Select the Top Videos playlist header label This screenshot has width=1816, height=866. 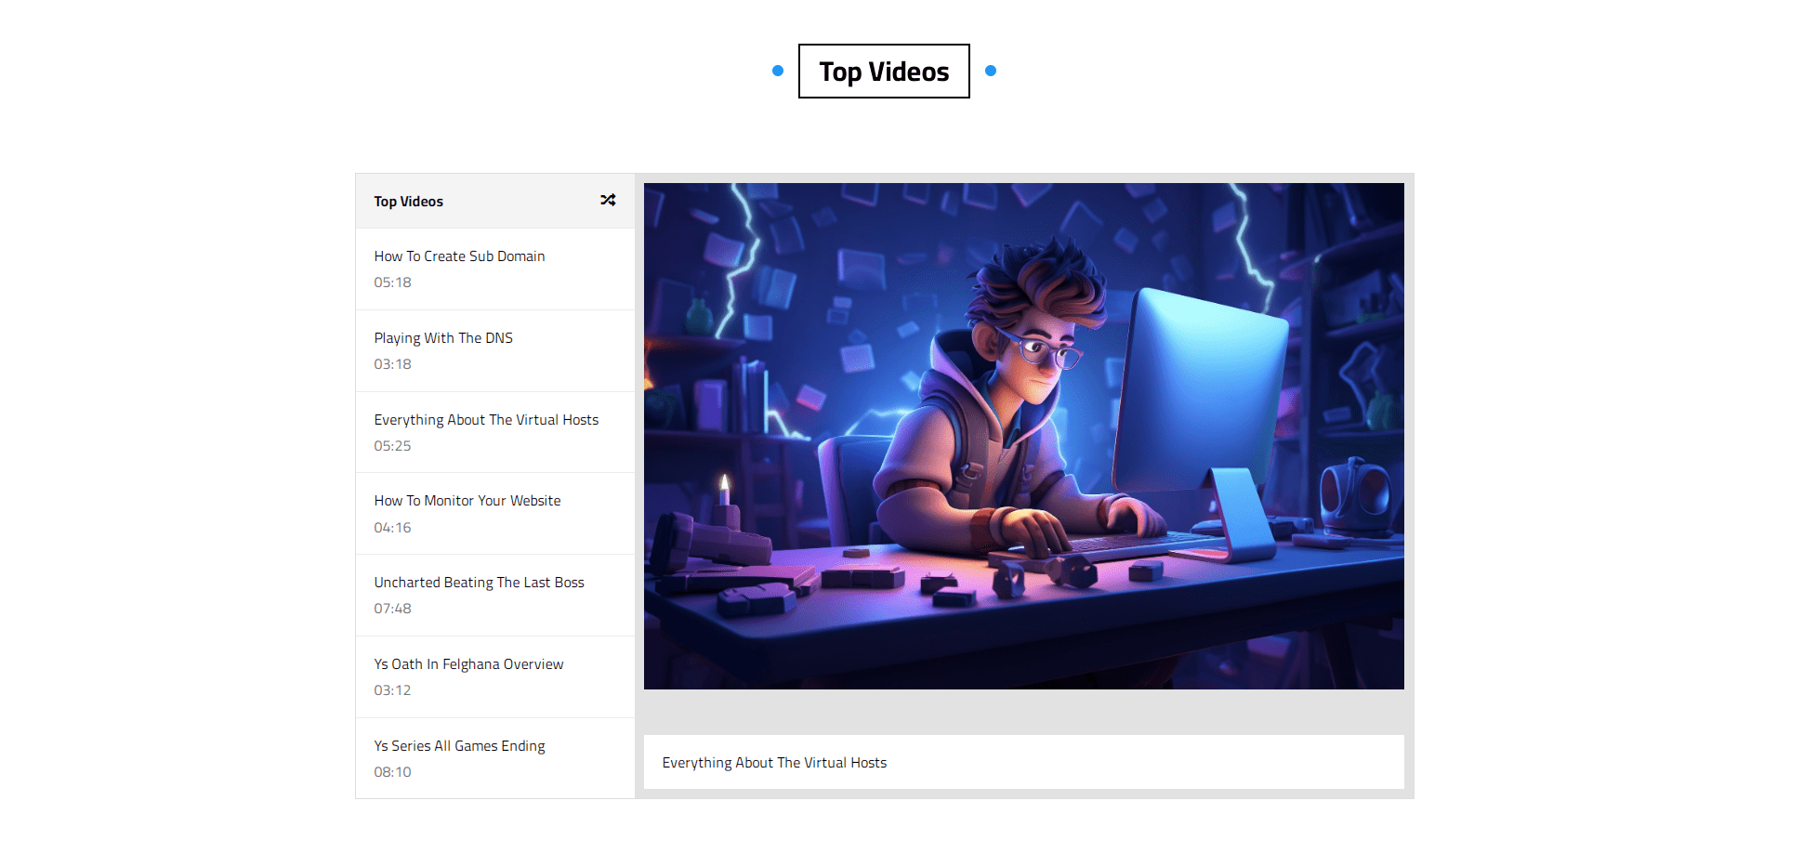tap(408, 202)
